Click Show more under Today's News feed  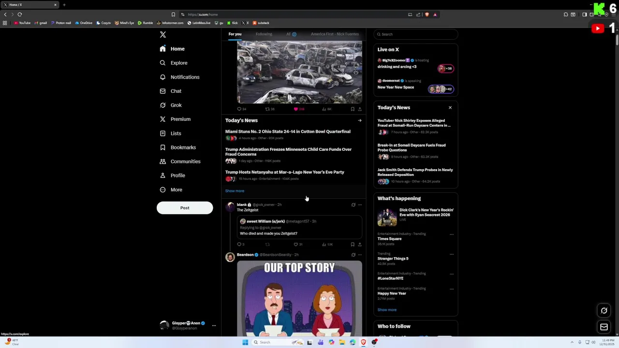[235, 191]
